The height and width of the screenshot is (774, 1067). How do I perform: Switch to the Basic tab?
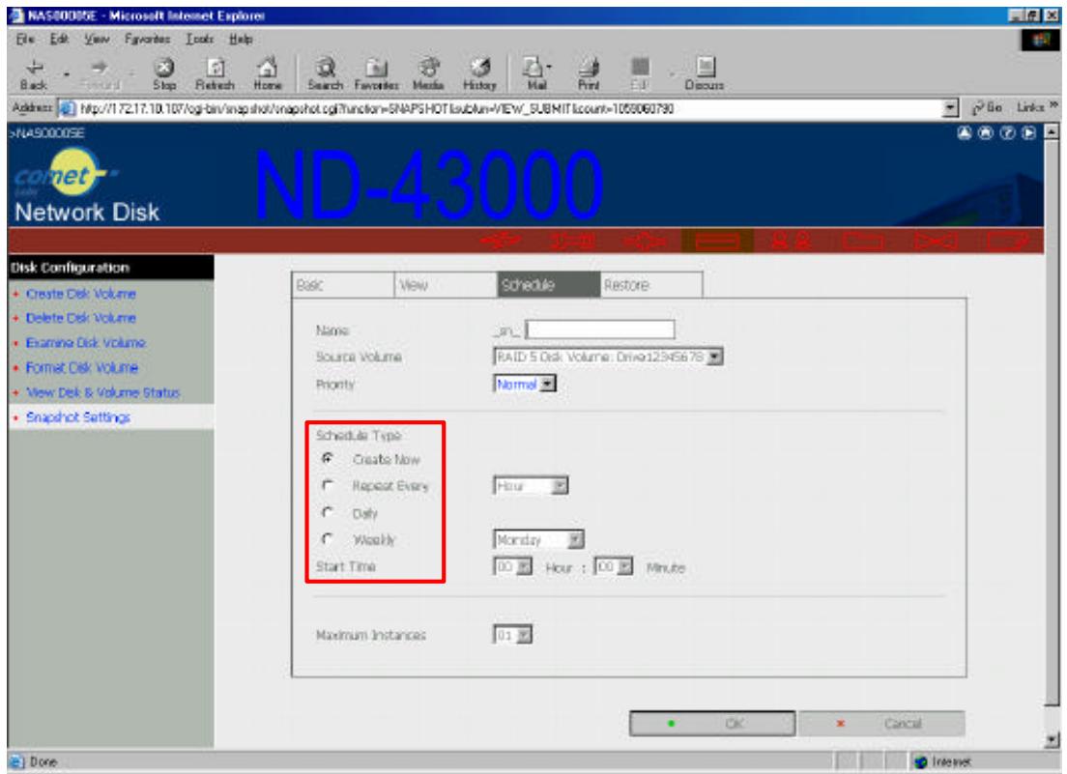(x=343, y=285)
